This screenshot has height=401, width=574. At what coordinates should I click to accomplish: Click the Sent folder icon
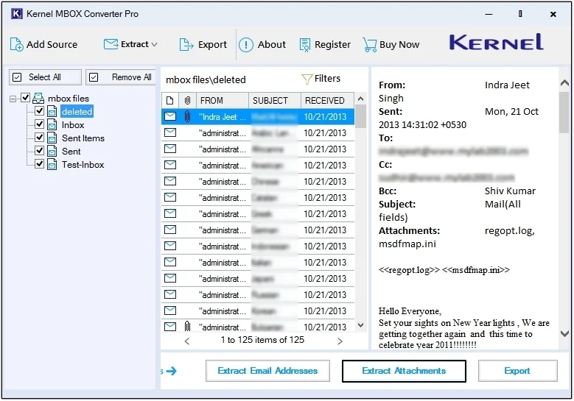pyautogui.click(x=52, y=151)
